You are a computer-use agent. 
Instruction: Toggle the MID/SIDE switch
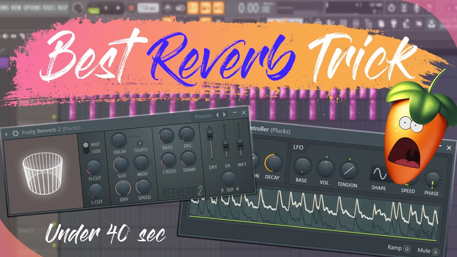point(86,147)
